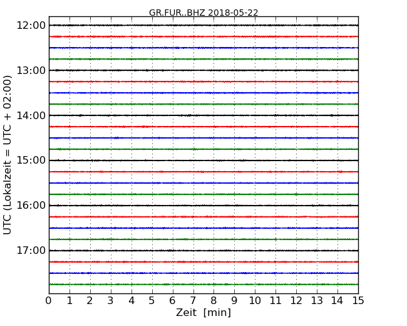Click the 13:00 y-axis tick label
The image size is (407, 326).
31,70
